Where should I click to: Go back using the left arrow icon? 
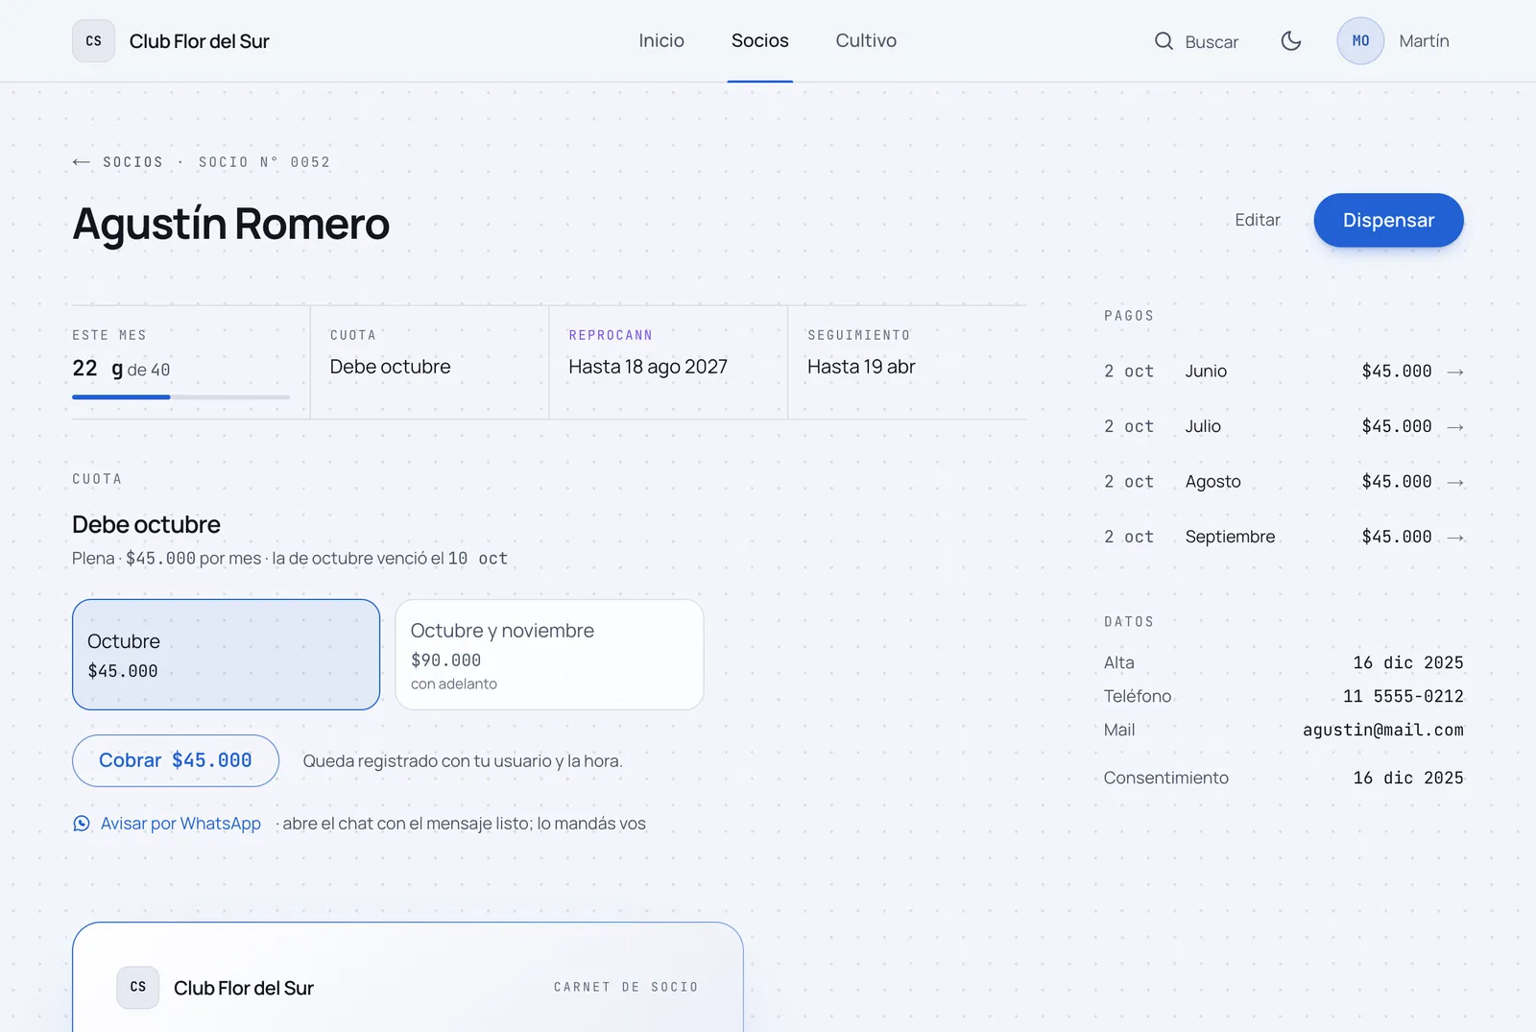(82, 162)
